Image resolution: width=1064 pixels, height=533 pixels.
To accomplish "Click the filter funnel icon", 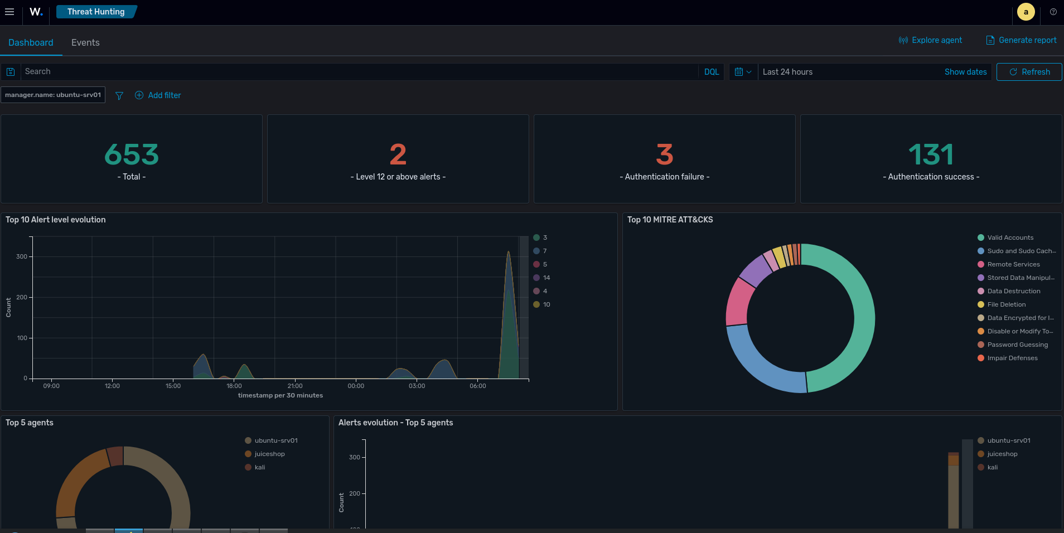I will click(x=119, y=95).
